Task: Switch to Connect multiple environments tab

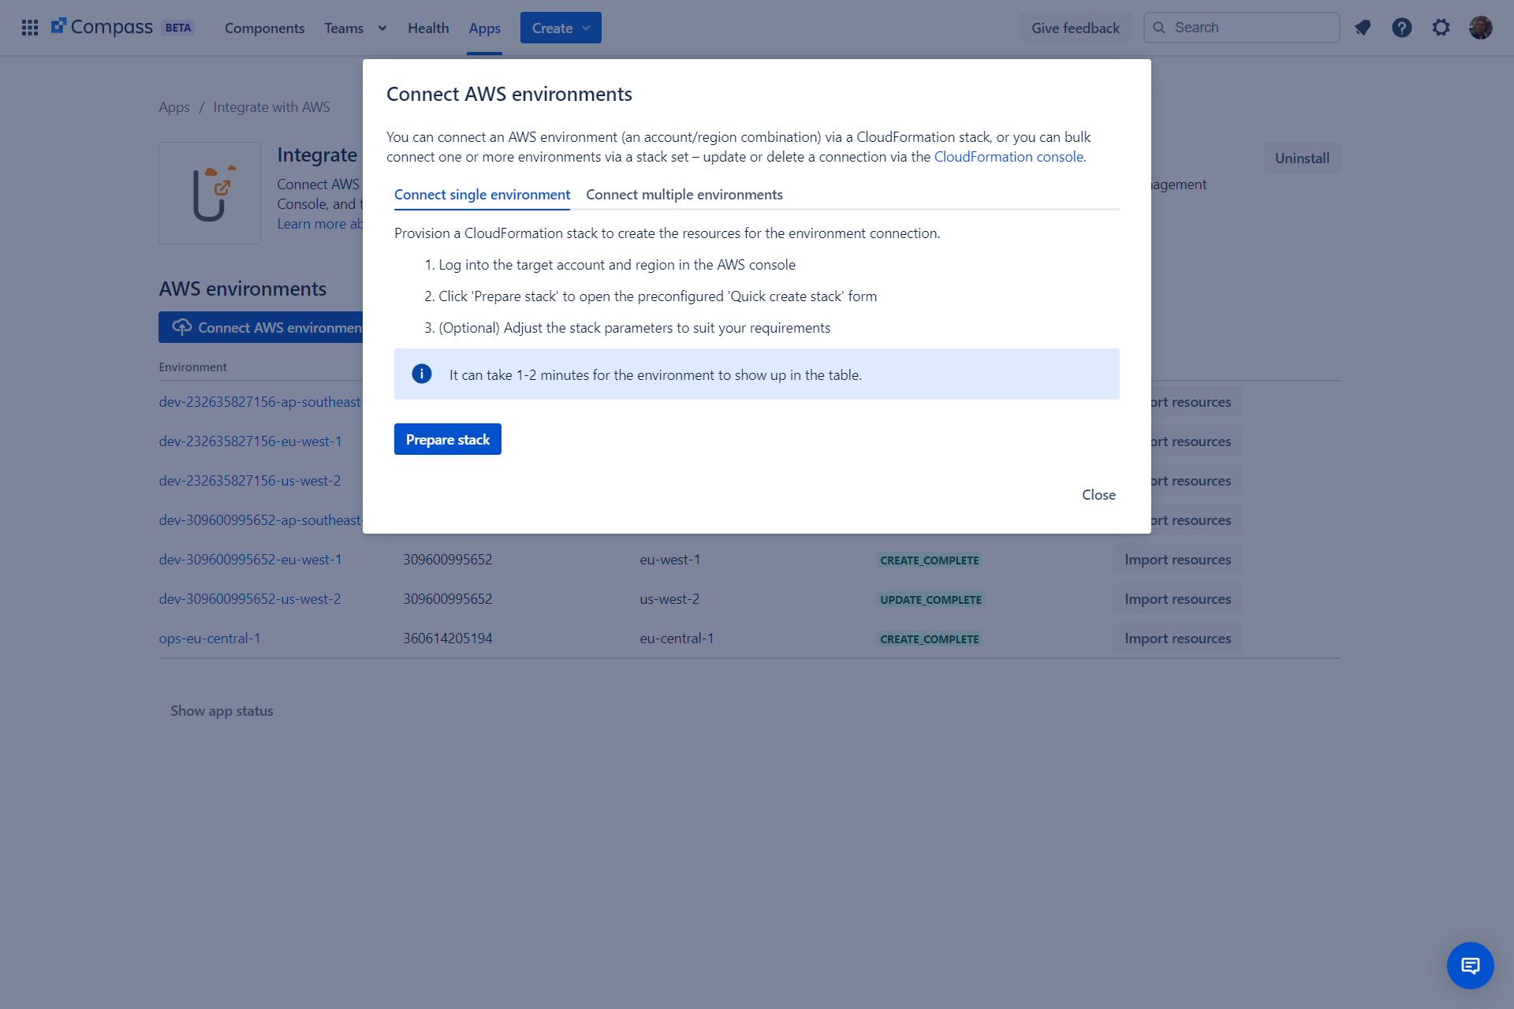Action: click(684, 194)
